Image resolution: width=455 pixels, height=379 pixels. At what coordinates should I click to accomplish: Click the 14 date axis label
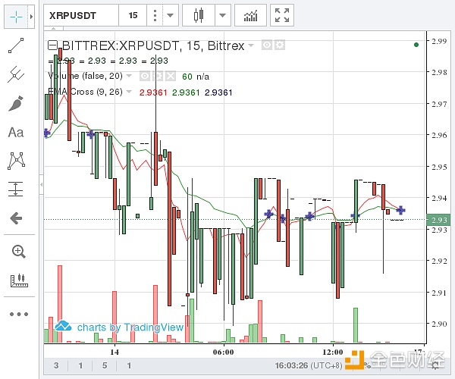115,352
